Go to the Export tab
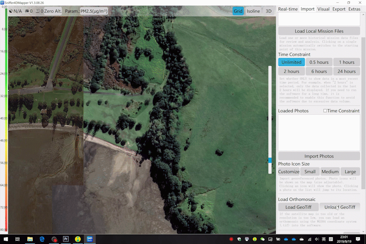 pyautogui.click(x=339, y=9)
